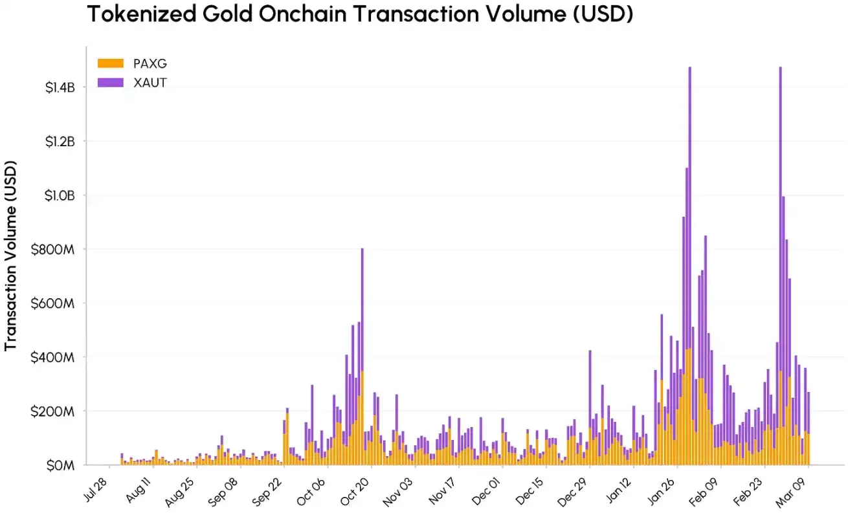Click the $1.0B y-axis label
This screenshot has height=515, width=848.
coord(60,195)
